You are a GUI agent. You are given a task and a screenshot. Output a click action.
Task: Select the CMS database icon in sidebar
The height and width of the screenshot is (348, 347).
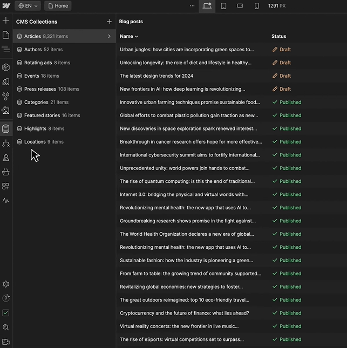click(6, 128)
